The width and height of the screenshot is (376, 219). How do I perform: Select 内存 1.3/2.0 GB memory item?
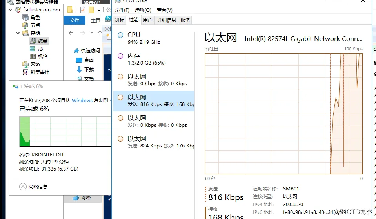tap(154, 59)
